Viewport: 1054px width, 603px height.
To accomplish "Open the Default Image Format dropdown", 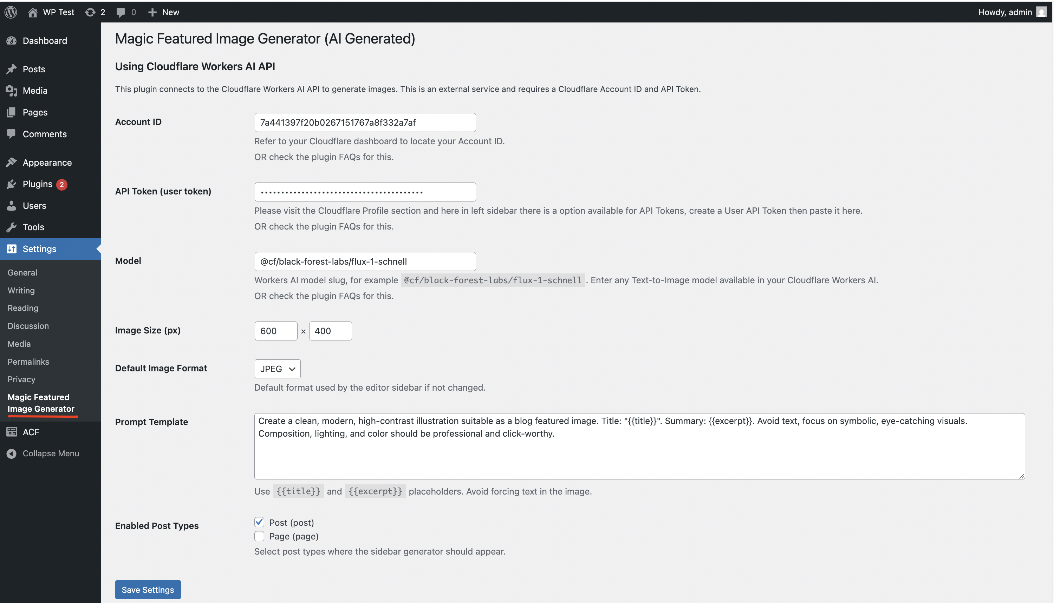I will (277, 369).
